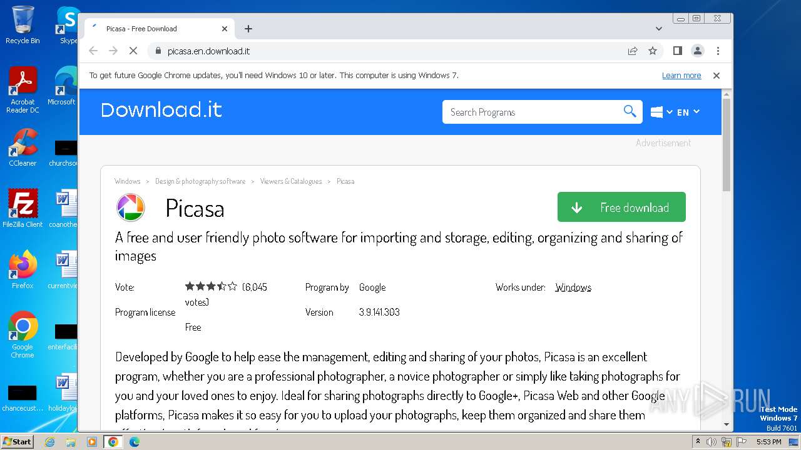The height and width of the screenshot is (450, 801).
Task: Open EN language dropdown
Action: point(688,112)
